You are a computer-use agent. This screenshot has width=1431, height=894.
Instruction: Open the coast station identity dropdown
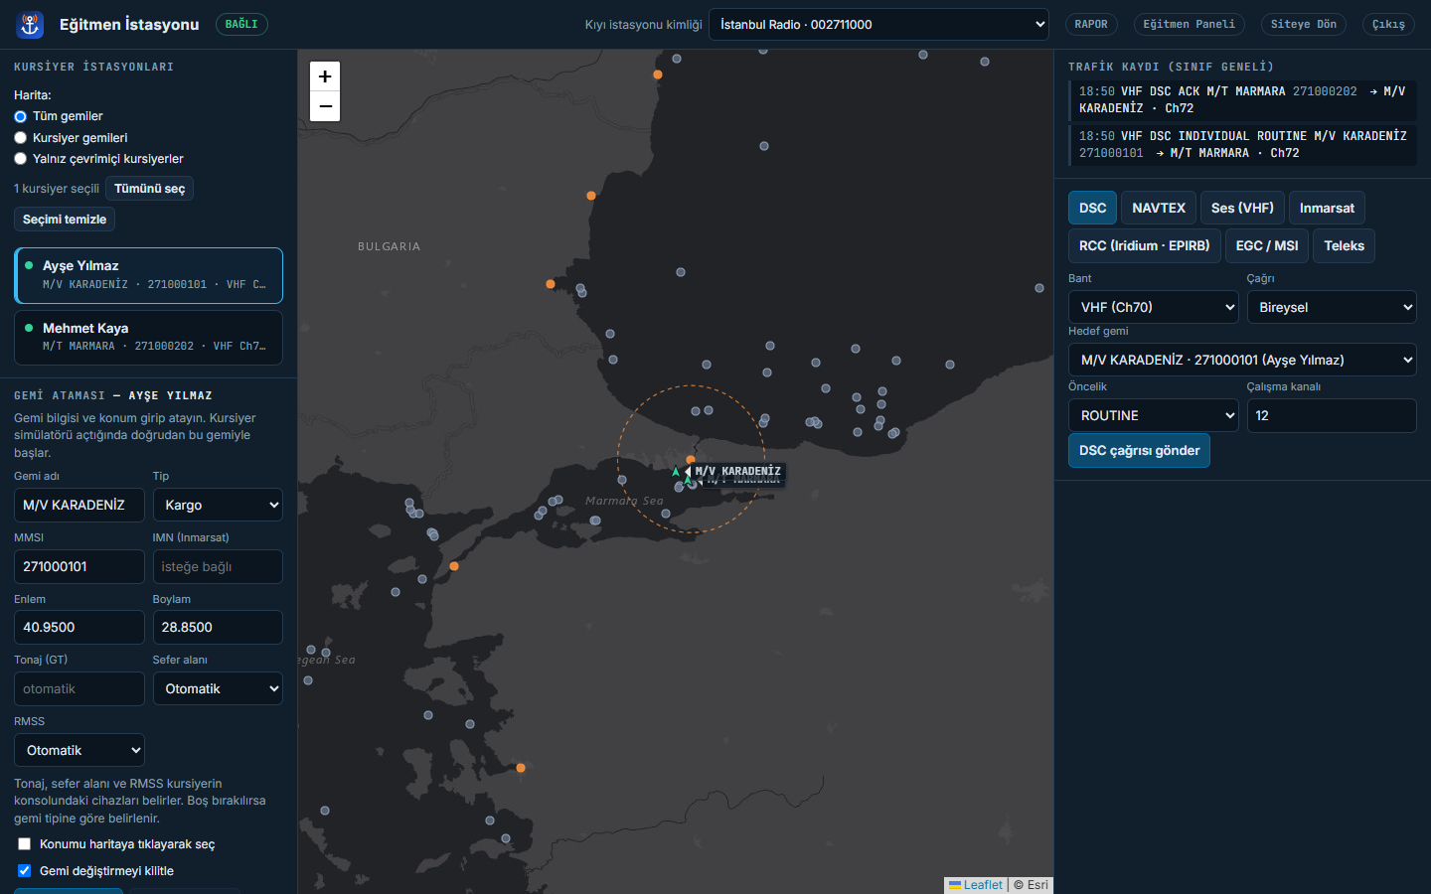coord(879,25)
